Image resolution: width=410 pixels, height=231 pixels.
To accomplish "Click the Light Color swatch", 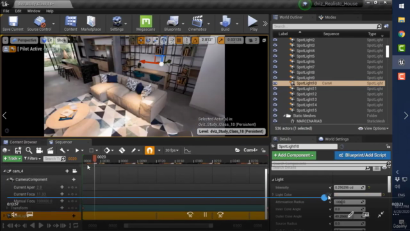I will (357, 194).
